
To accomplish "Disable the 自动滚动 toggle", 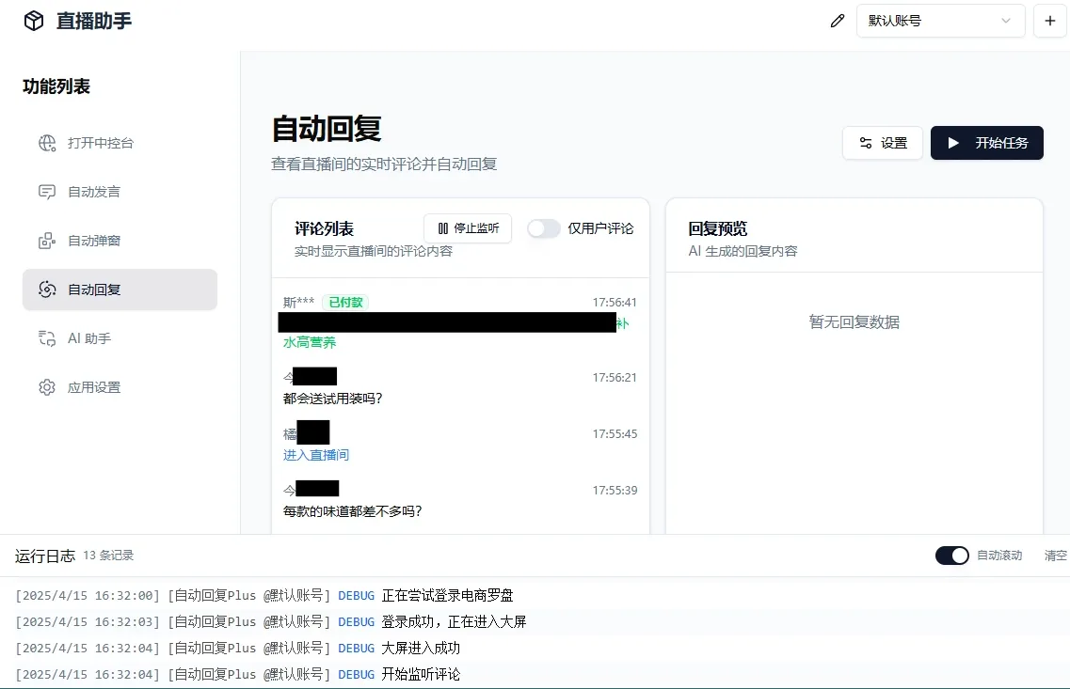I will 951,556.
